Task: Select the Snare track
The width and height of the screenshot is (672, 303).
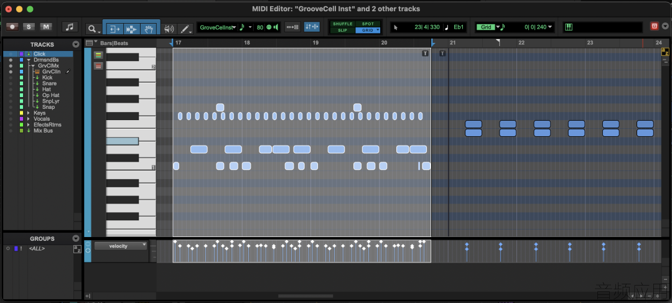Action: tap(49, 83)
